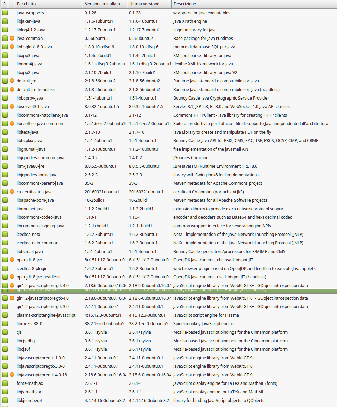Click the orange icon next to default-jre

tap(12, 81)
